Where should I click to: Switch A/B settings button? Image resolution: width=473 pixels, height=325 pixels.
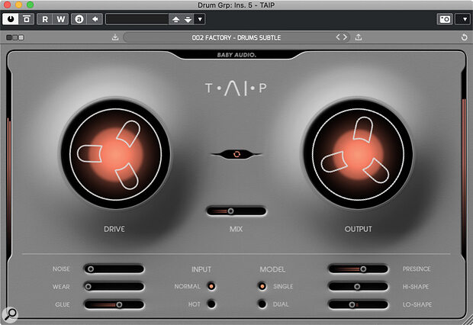pos(79,19)
